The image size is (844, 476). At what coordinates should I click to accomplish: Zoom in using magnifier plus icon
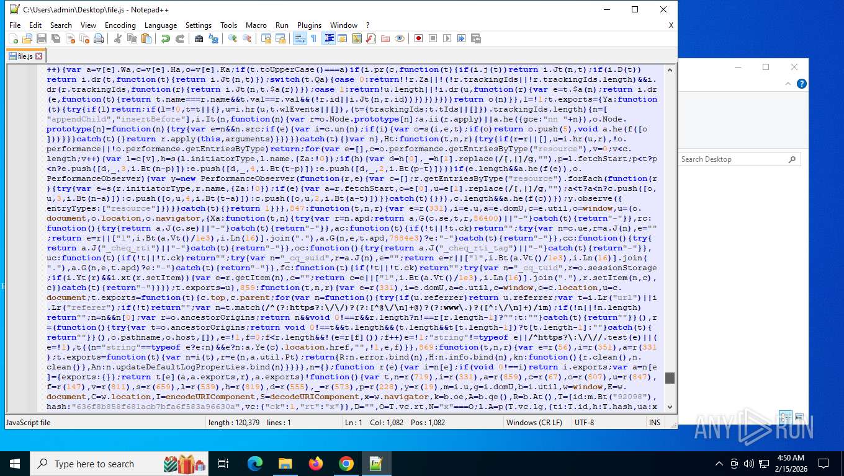coord(232,38)
